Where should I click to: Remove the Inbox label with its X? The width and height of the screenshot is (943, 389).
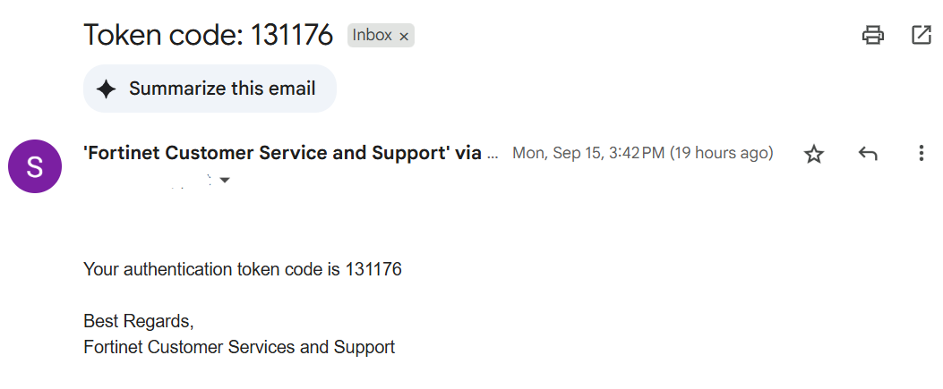[404, 37]
